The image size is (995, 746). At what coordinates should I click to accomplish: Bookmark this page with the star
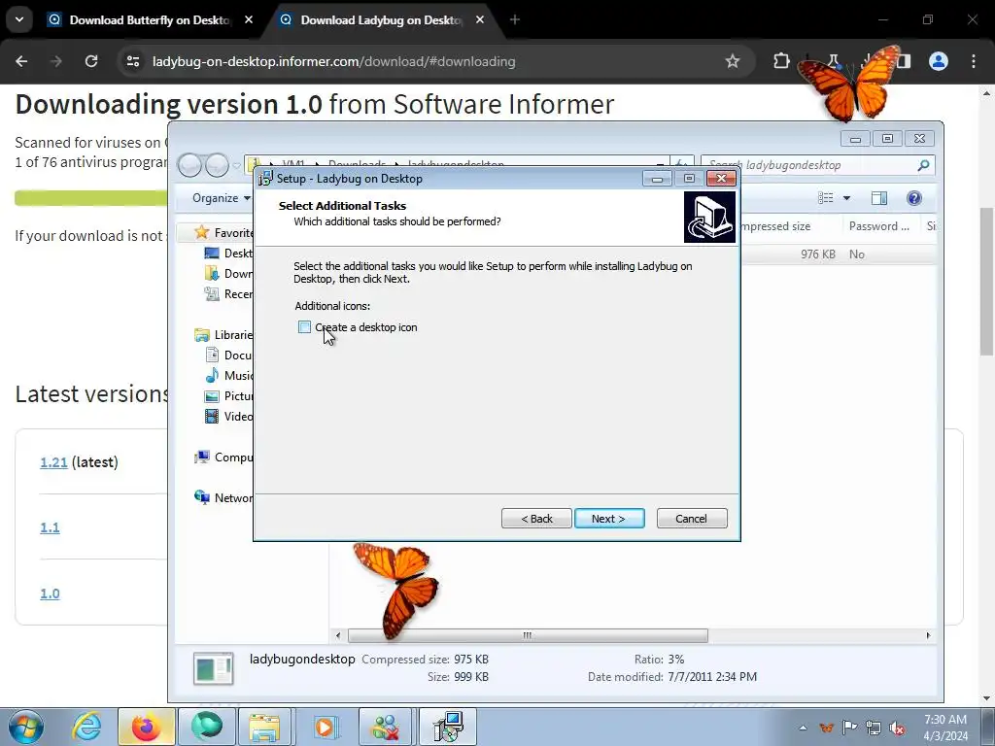733,61
